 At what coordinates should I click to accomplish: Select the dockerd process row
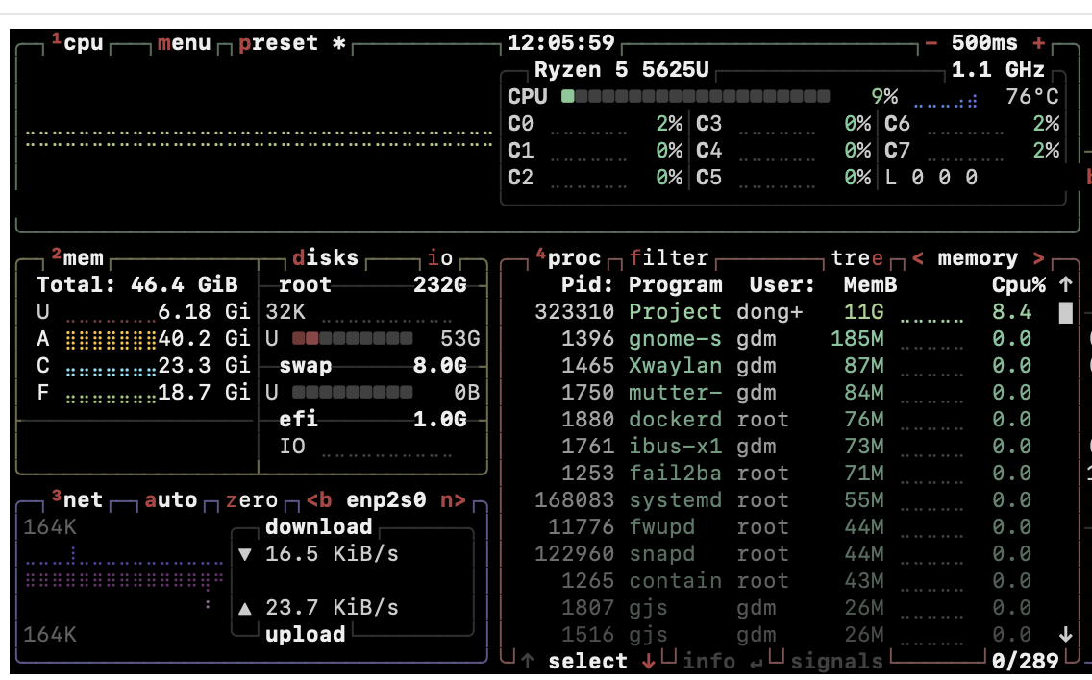661,420
